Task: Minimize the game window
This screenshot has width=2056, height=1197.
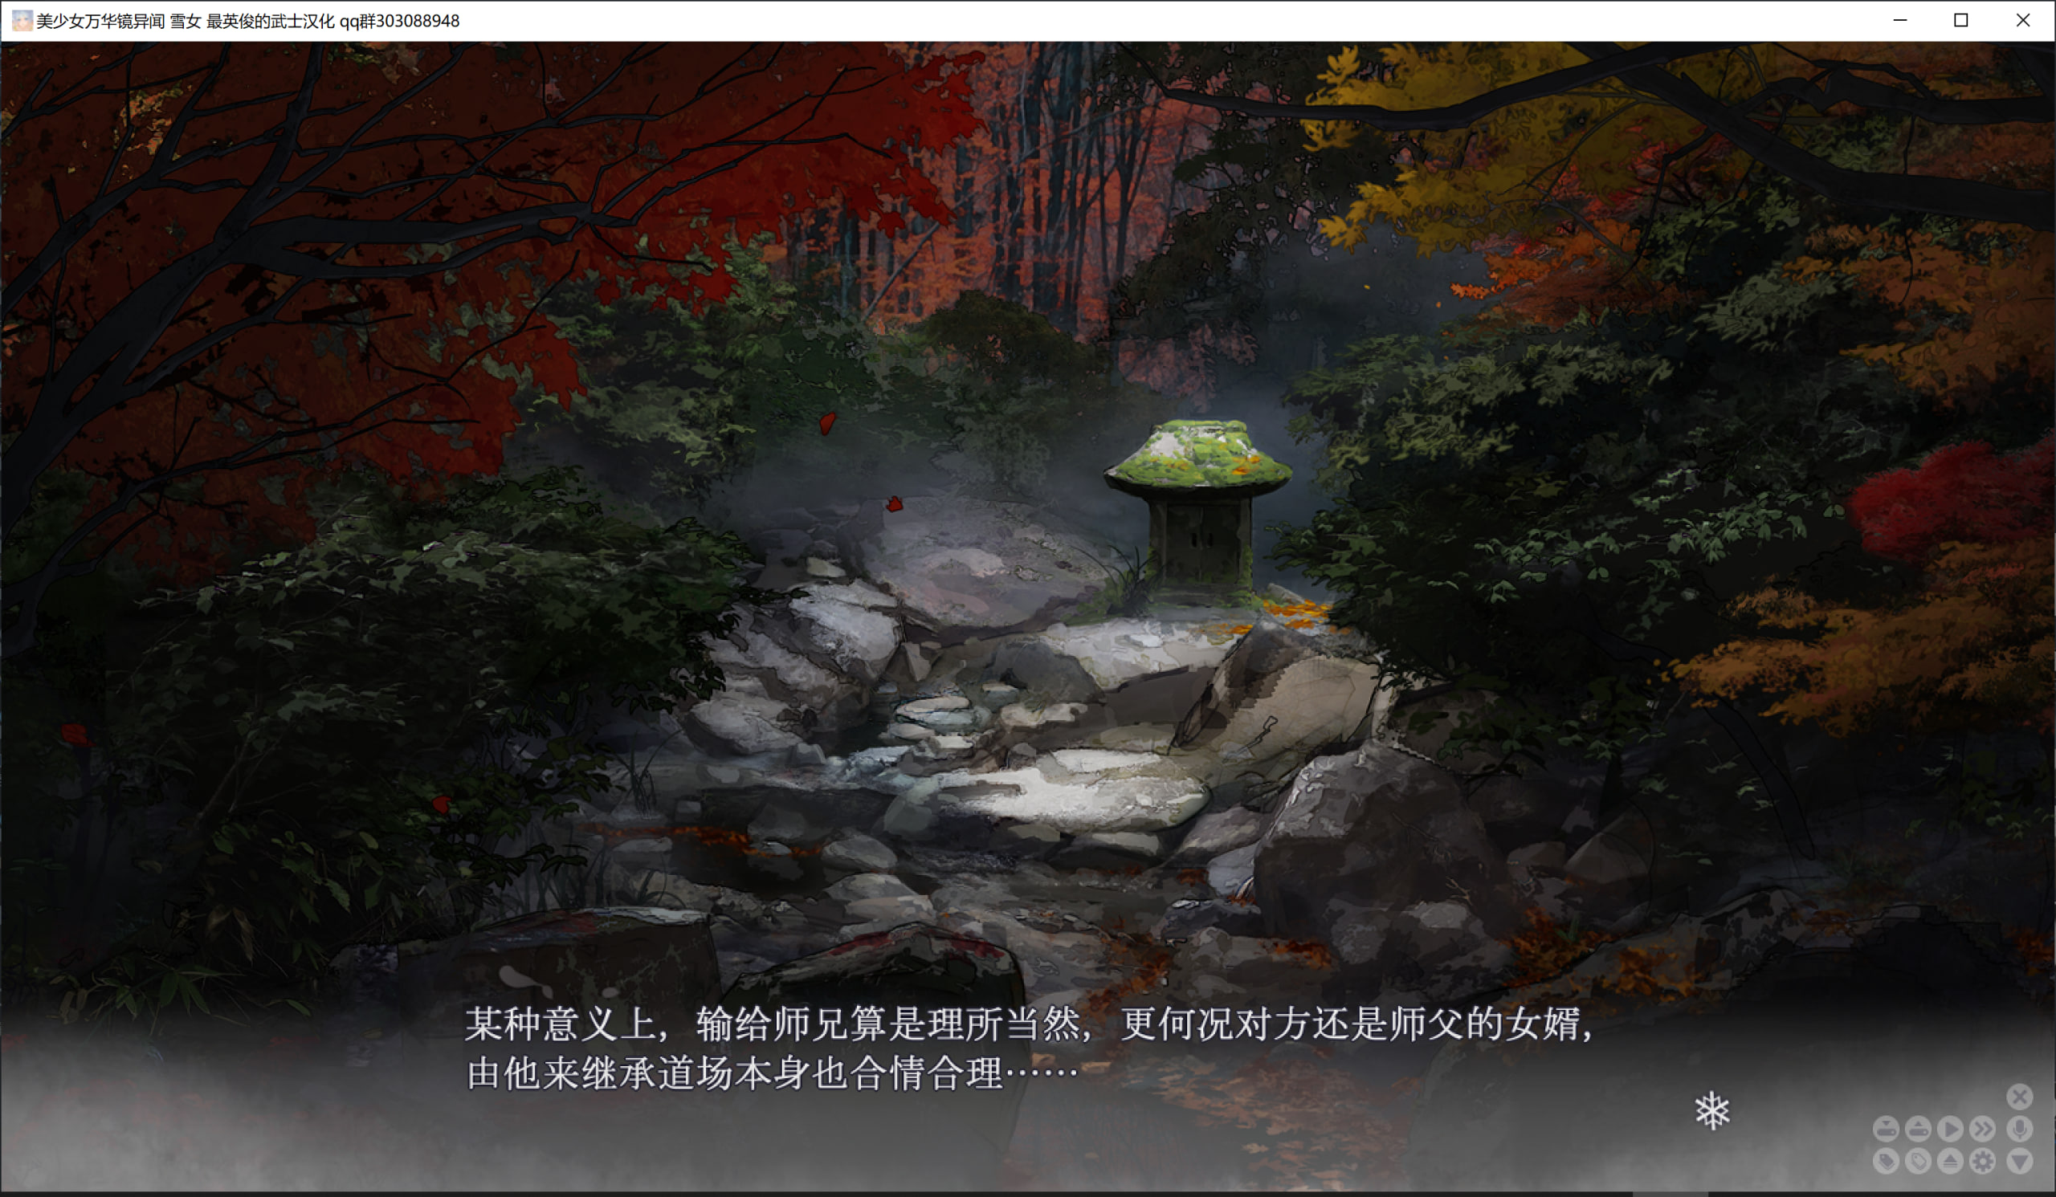Action: tap(1900, 20)
